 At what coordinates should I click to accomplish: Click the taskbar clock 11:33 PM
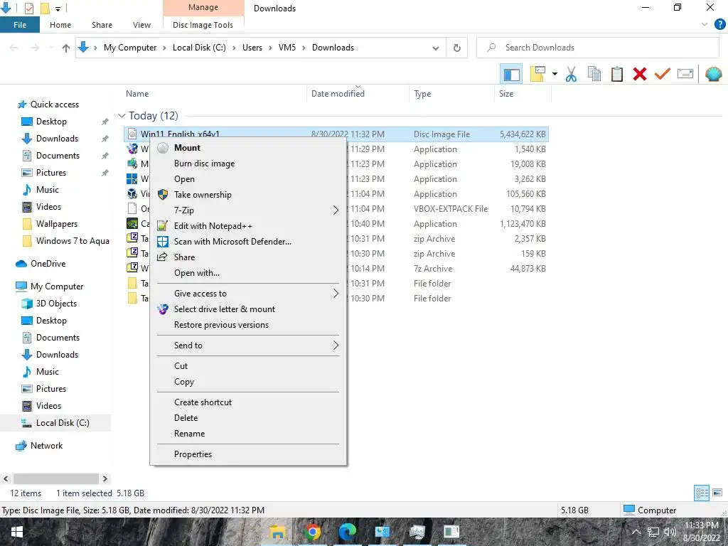coord(701,525)
